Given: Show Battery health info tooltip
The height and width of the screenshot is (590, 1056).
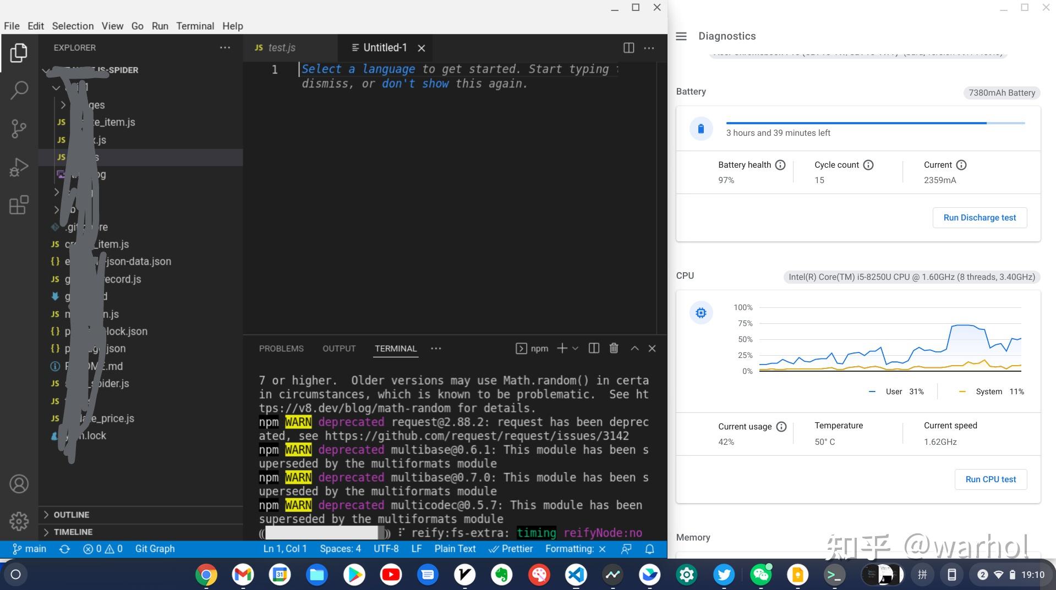Looking at the screenshot, I should (780, 165).
